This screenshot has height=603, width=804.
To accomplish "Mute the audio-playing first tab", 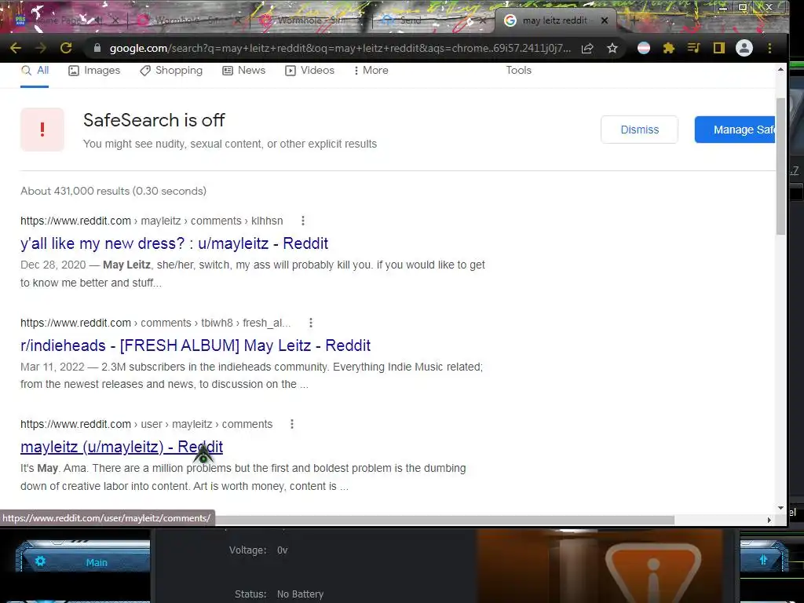I will (98, 20).
